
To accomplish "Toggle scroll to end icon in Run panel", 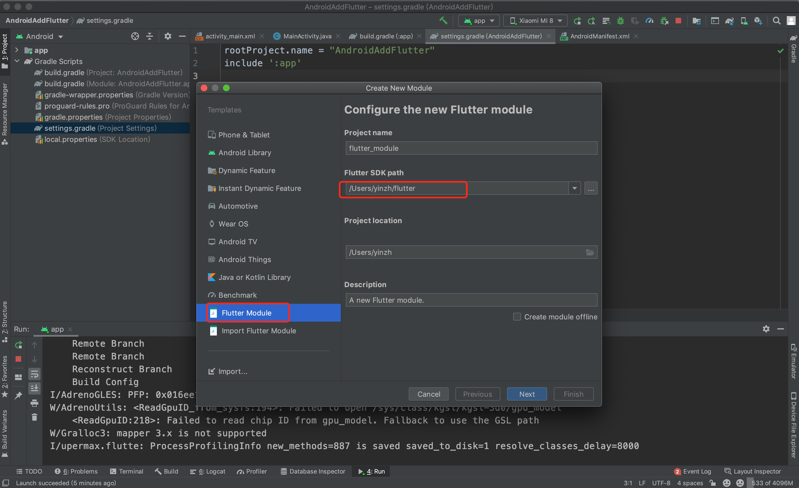I will point(34,388).
